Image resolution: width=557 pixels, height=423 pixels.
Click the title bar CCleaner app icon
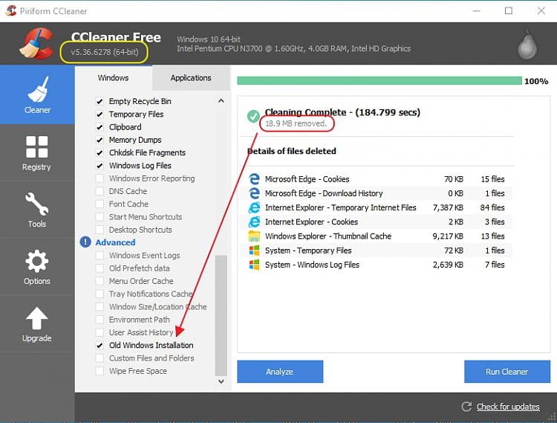pos(11,10)
